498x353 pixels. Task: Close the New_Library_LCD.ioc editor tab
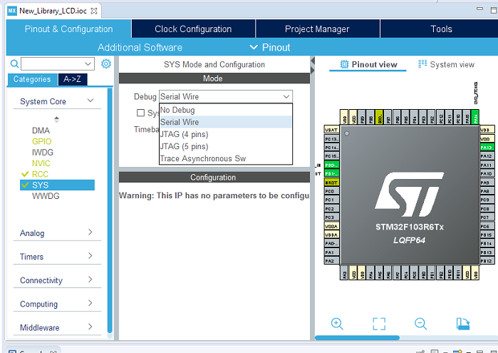point(94,11)
